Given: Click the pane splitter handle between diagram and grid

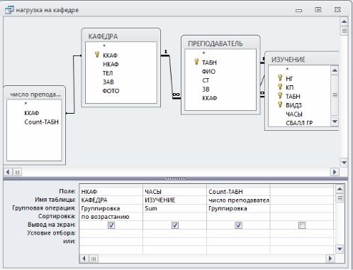Looking at the screenshot, I should (x=175, y=179).
